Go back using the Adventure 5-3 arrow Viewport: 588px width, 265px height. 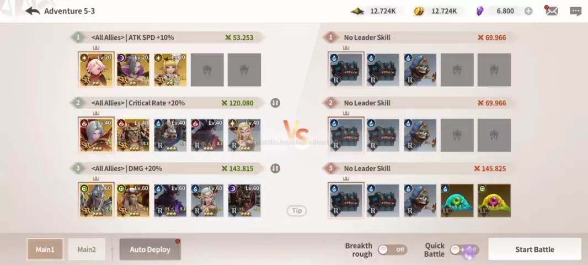[33, 11]
